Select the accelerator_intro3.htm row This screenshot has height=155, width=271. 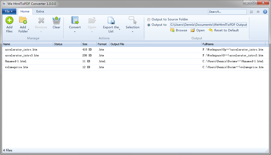[x=135, y=56]
